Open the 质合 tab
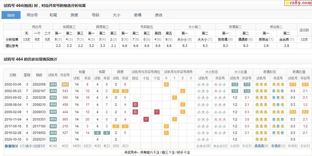Image resolution: width=312 pixels, height=156 pixels. [x=159, y=15]
